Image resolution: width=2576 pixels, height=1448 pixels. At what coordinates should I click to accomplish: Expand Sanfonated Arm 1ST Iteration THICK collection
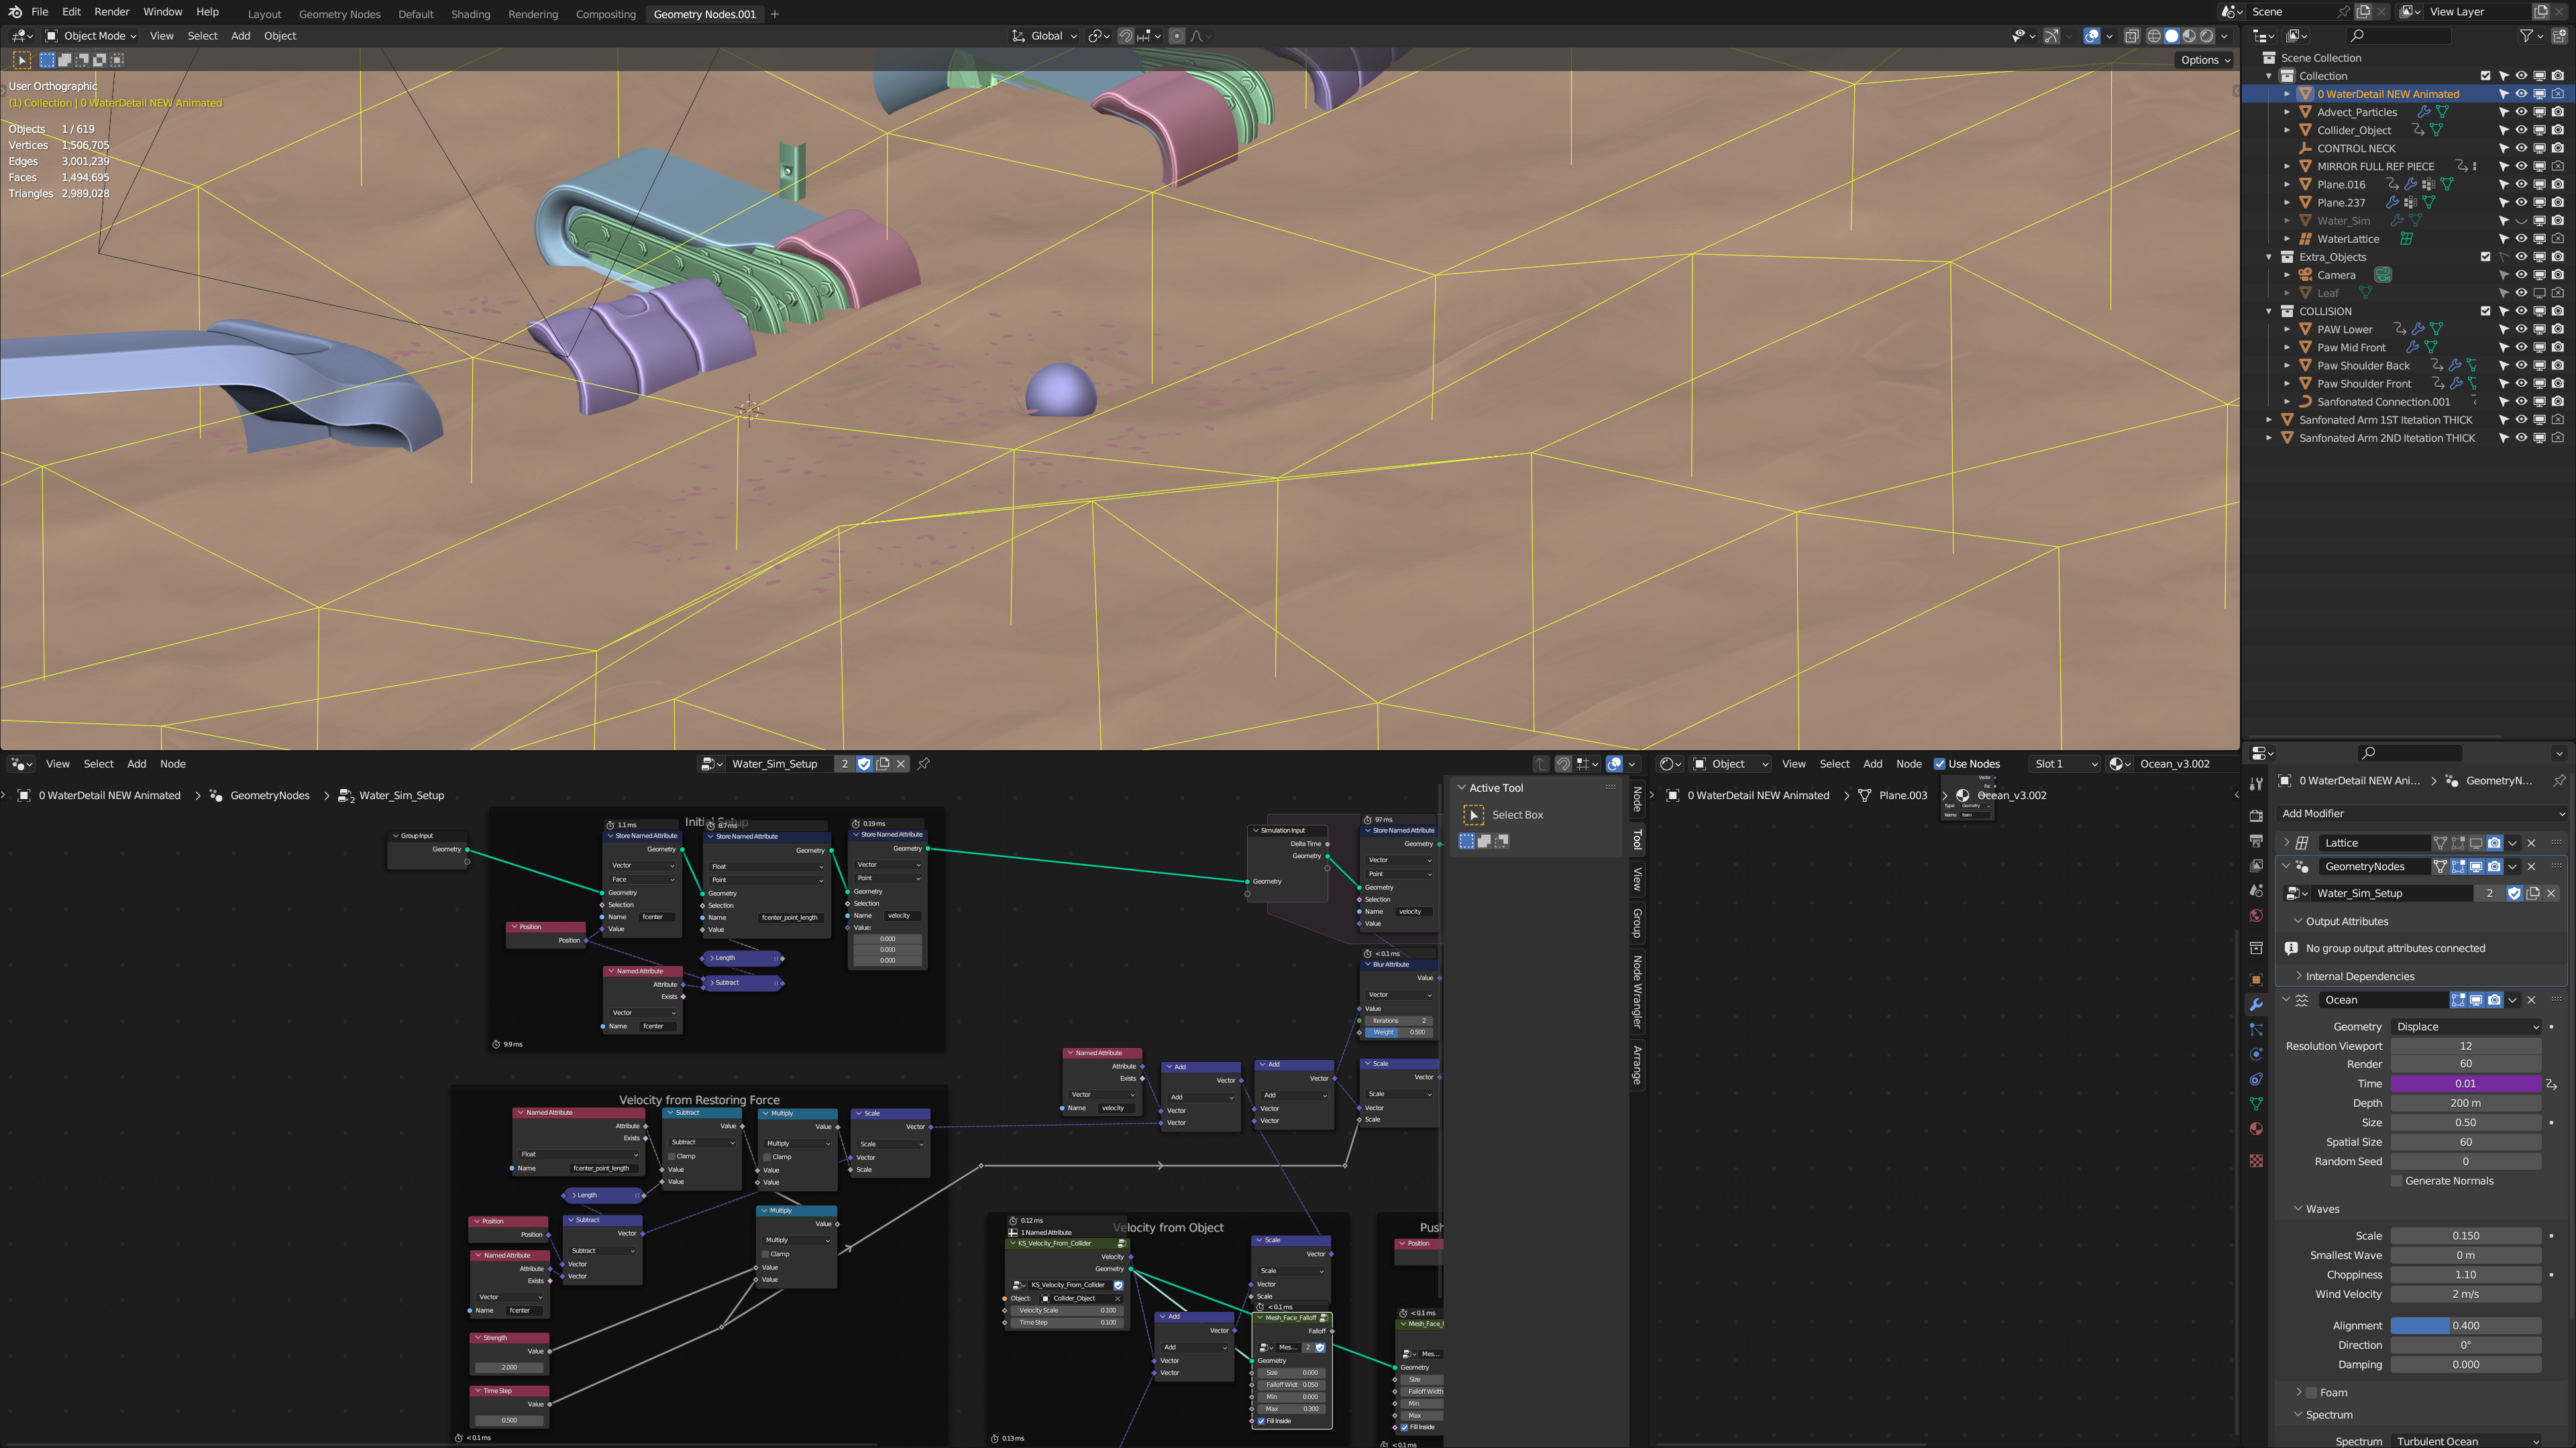[2269, 420]
